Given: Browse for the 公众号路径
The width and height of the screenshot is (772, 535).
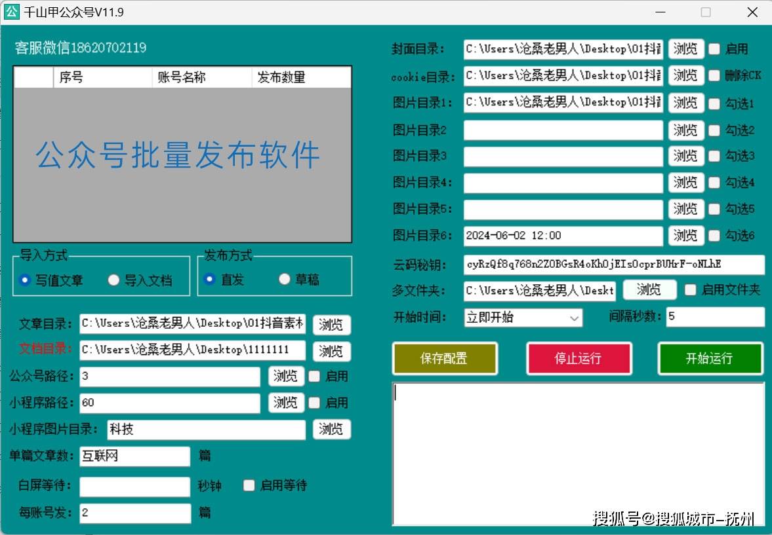Looking at the screenshot, I should coord(286,376).
